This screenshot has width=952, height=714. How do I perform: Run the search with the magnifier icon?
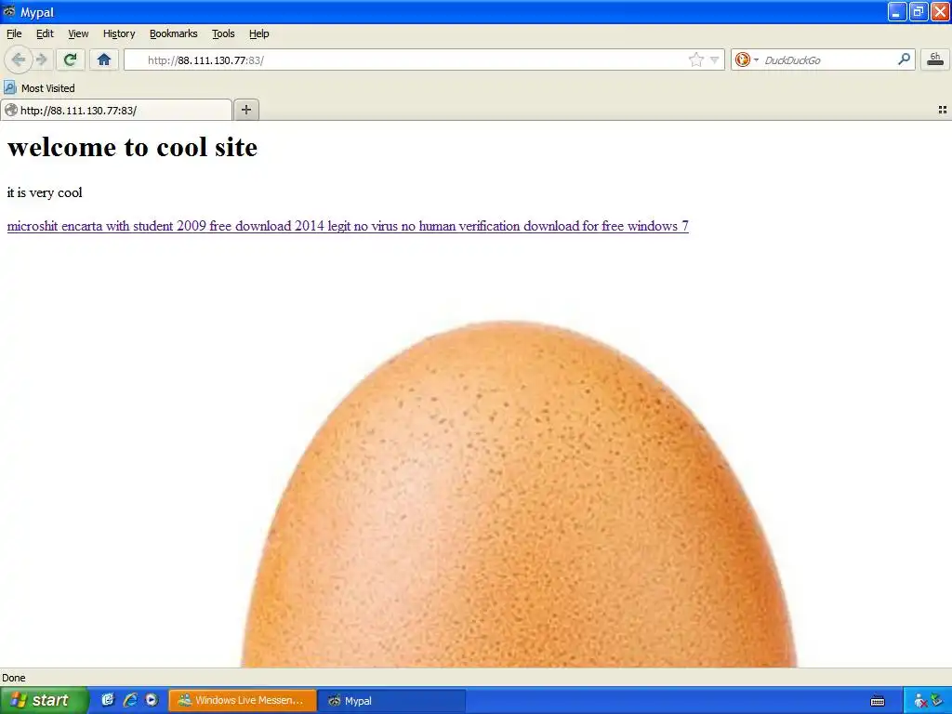(x=904, y=59)
